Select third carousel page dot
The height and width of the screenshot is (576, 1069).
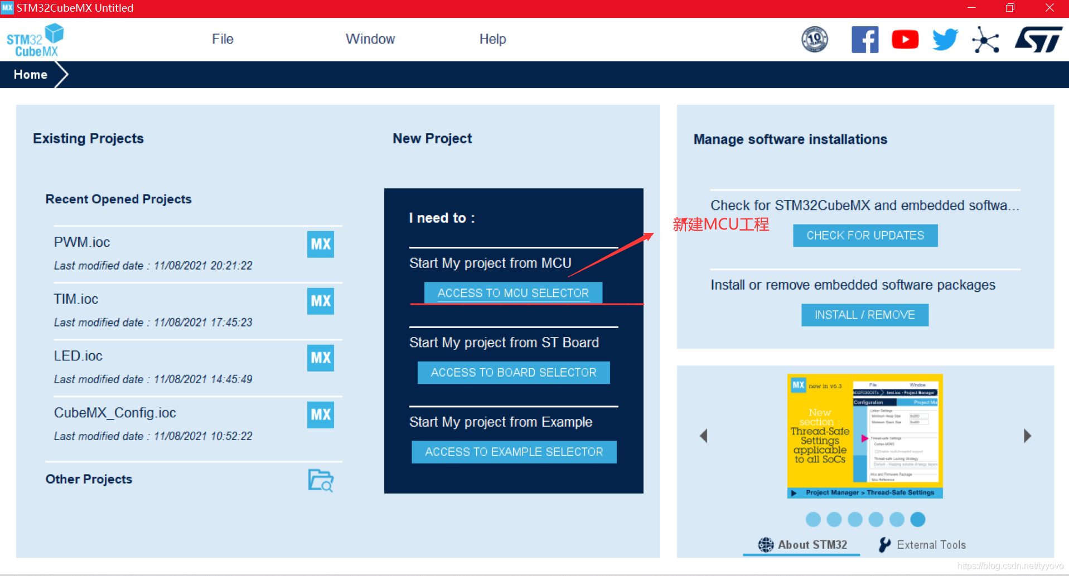tap(855, 519)
